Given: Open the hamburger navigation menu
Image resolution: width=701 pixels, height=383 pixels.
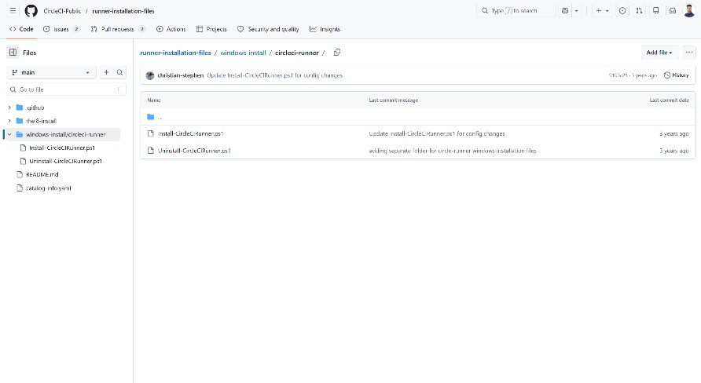Looking at the screenshot, I should (x=13, y=11).
